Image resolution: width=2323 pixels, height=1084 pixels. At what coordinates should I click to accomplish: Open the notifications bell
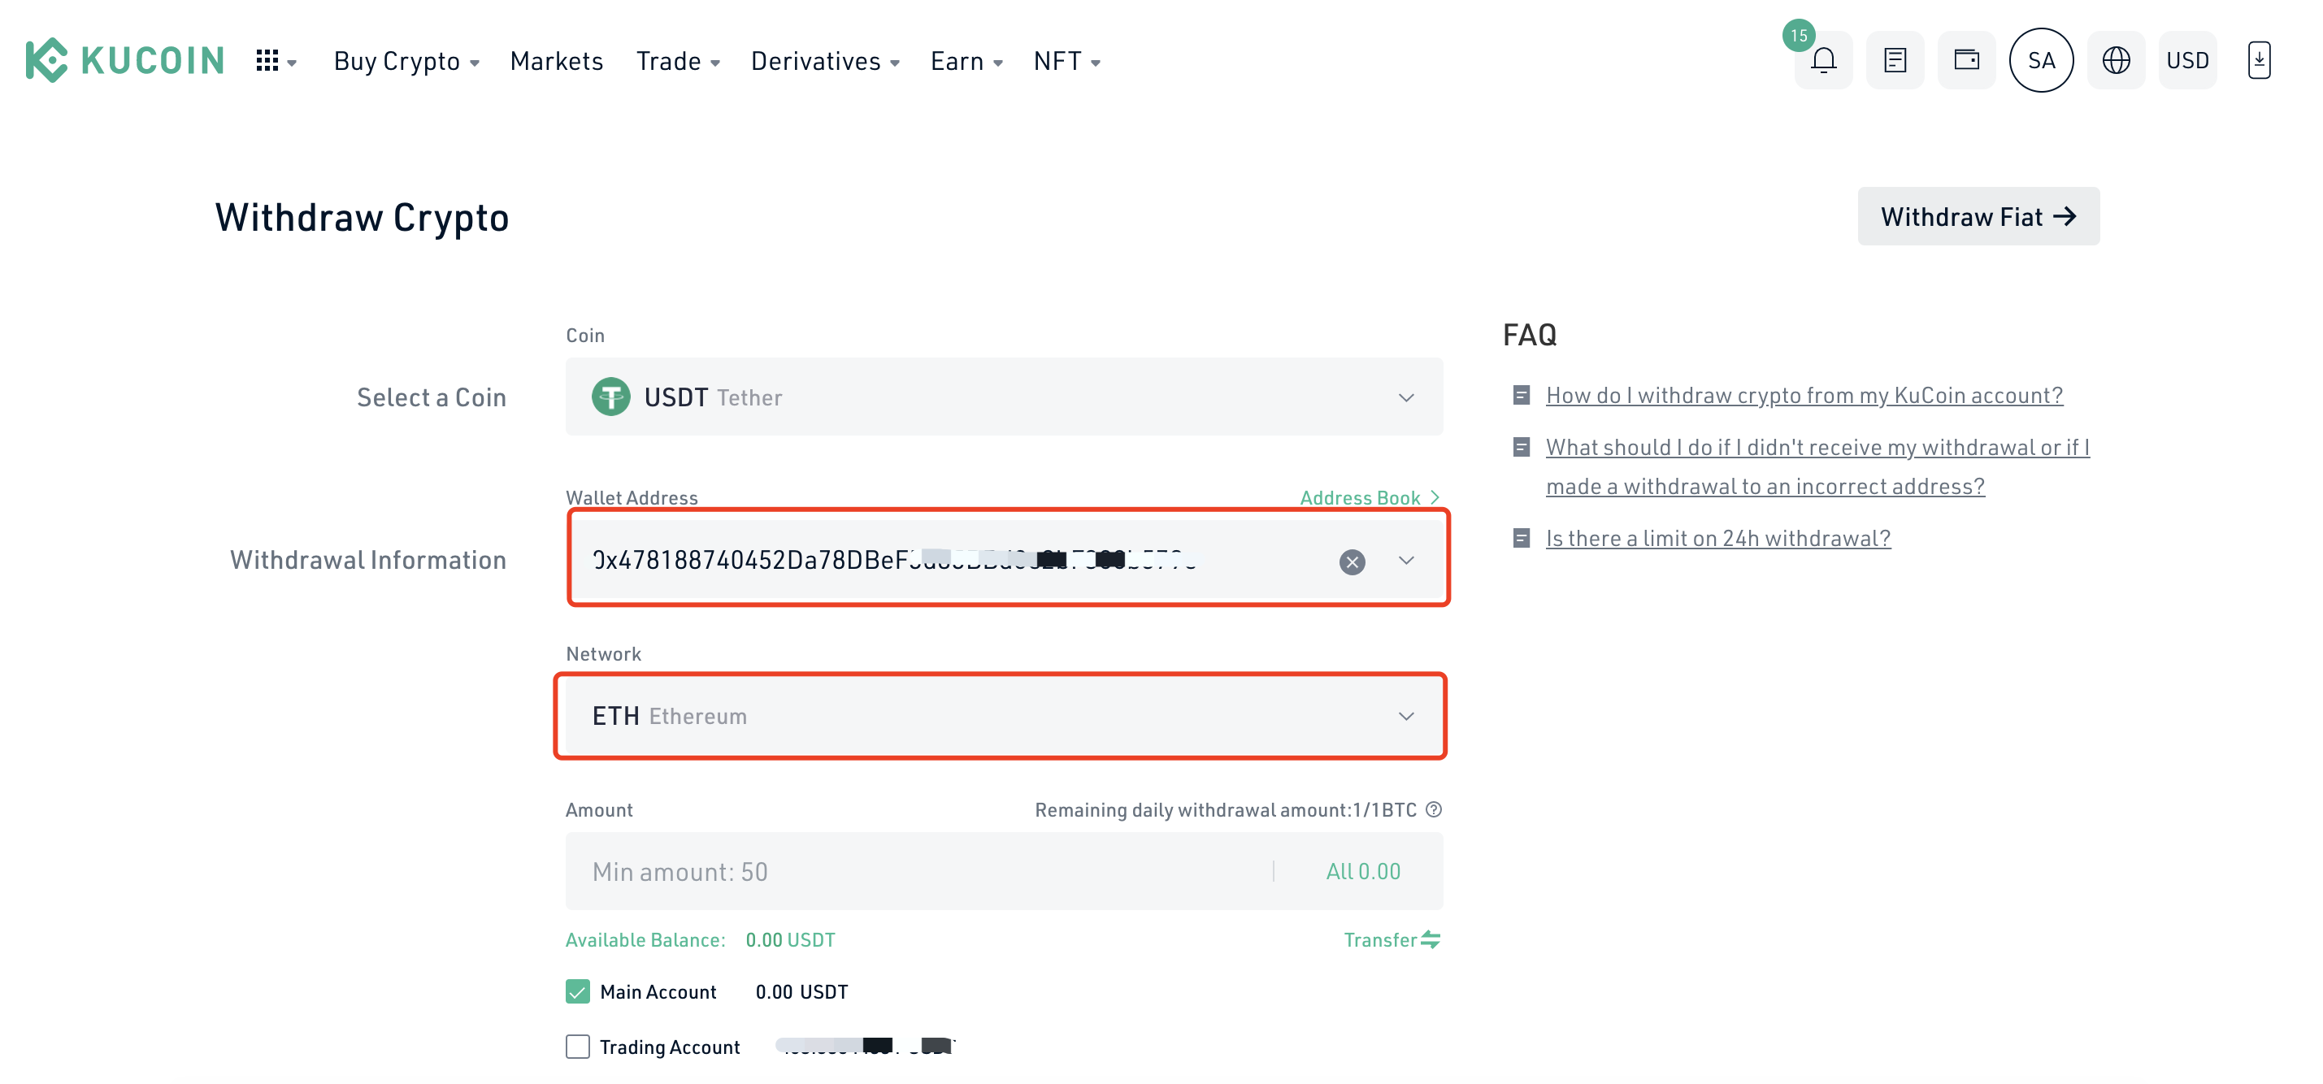(x=1823, y=60)
